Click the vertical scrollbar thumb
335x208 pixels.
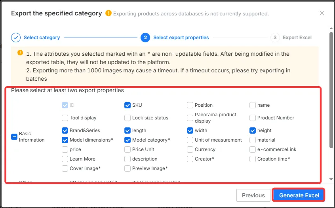click(331, 90)
